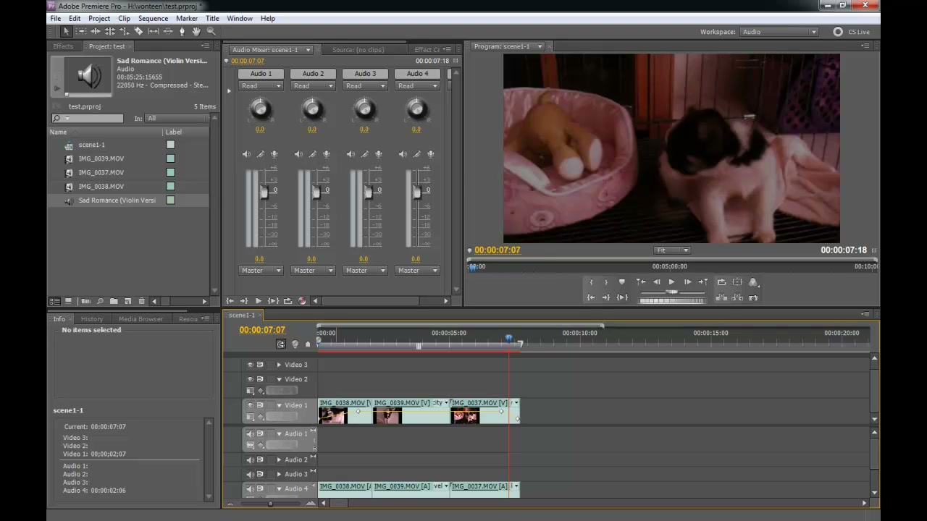The height and width of the screenshot is (521, 927).
Task: Click the Loop button in Program monitor
Action: click(721, 282)
